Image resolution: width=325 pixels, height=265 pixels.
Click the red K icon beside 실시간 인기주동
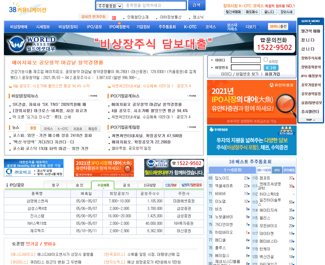114,18
